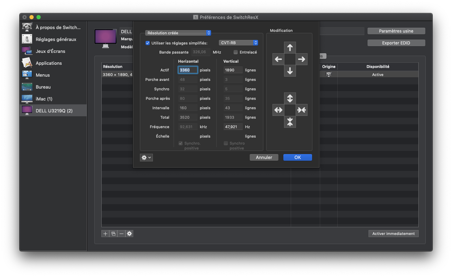Click the Paramètres usine button
452x277 pixels.
click(396, 31)
